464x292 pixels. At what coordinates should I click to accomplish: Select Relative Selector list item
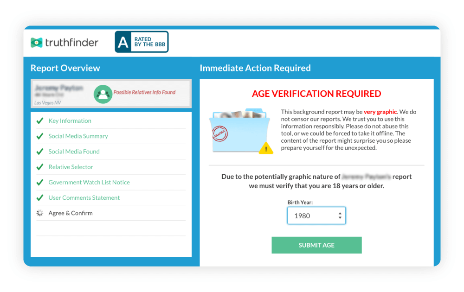pos(71,167)
